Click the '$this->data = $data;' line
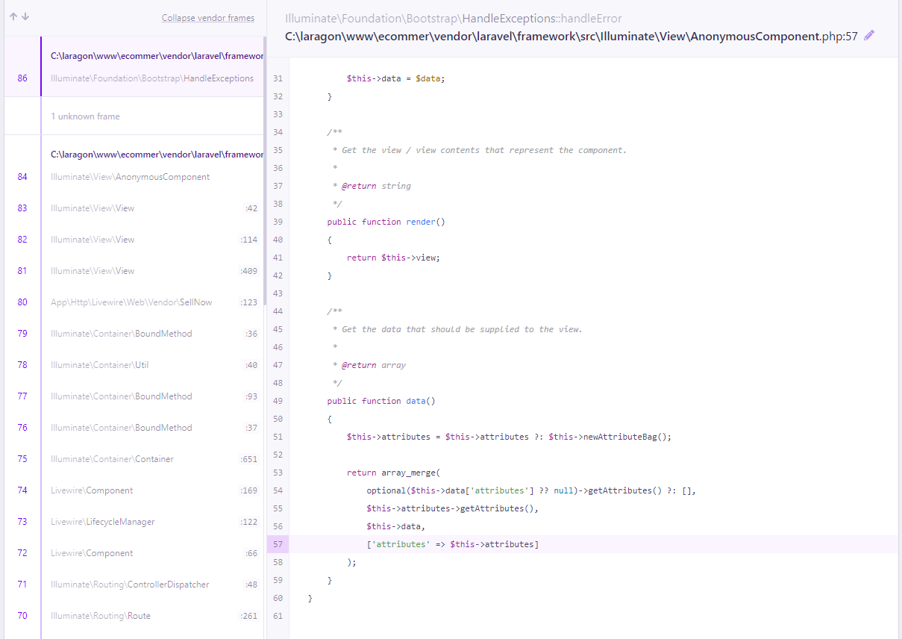Viewport: 902px width, 639px height. click(395, 78)
